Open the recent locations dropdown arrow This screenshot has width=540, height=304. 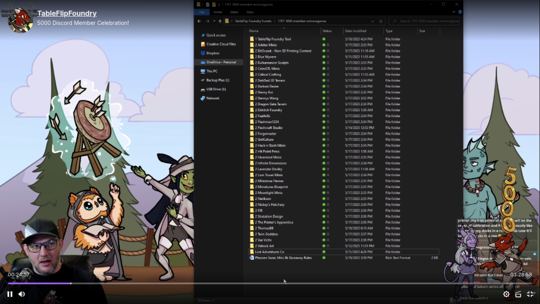pos(214,21)
